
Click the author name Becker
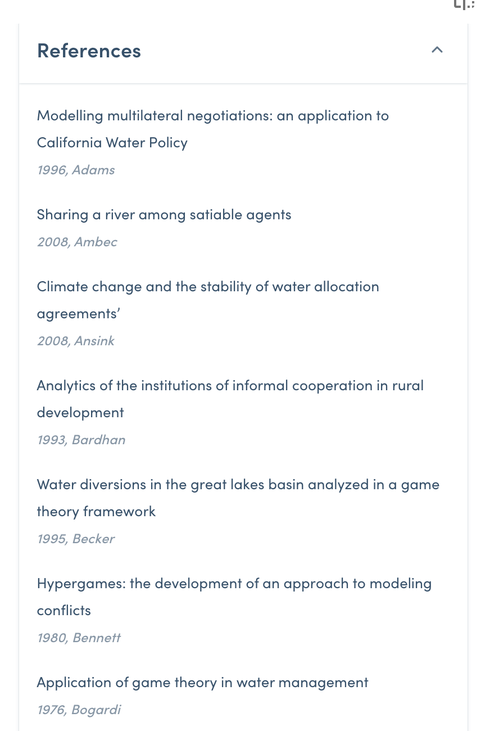coord(94,539)
